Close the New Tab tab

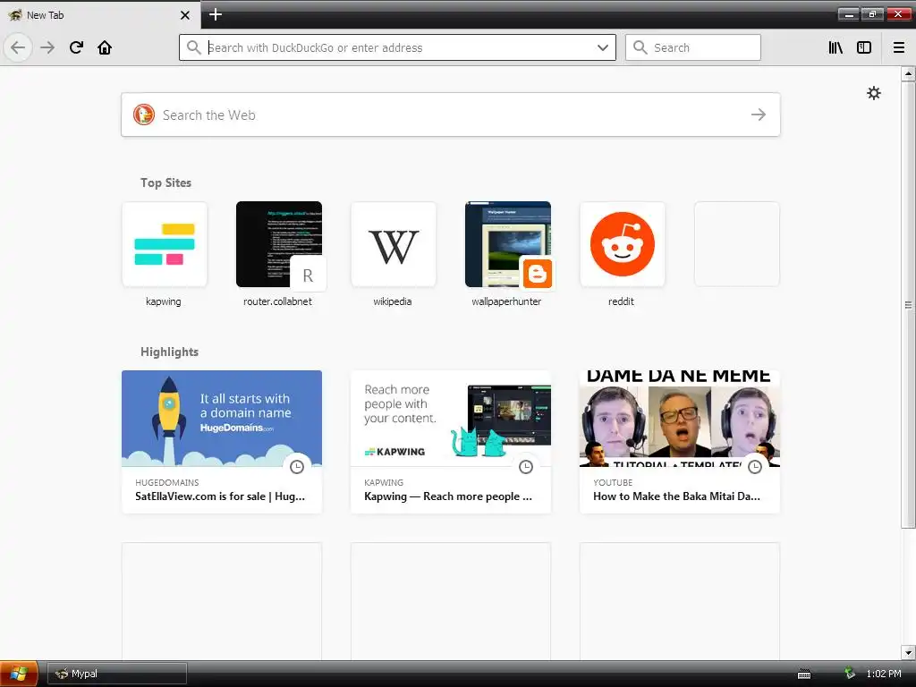click(x=185, y=15)
